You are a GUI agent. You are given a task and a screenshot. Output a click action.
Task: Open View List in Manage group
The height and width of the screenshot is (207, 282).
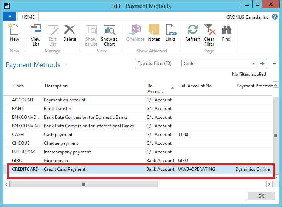pyautogui.click(x=36, y=35)
